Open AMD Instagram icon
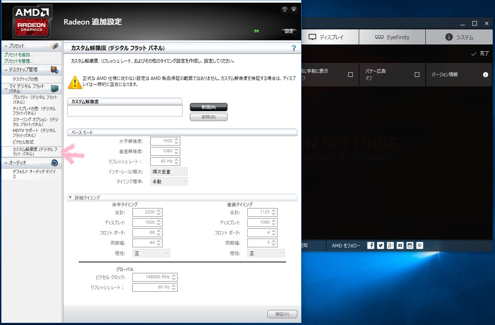 410,245
